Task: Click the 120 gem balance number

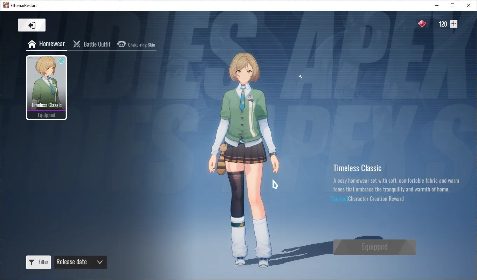Action: [x=443, y=24]
